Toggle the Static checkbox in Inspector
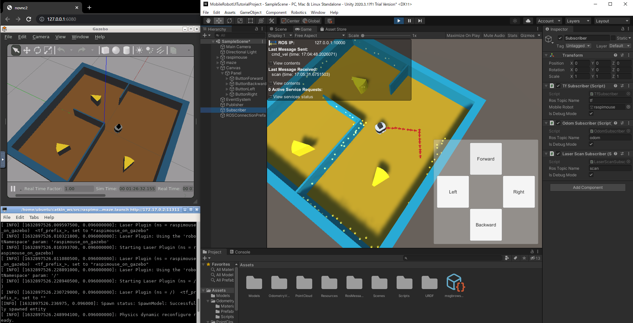This screenshot has width=633, height=323. [613, 38]
